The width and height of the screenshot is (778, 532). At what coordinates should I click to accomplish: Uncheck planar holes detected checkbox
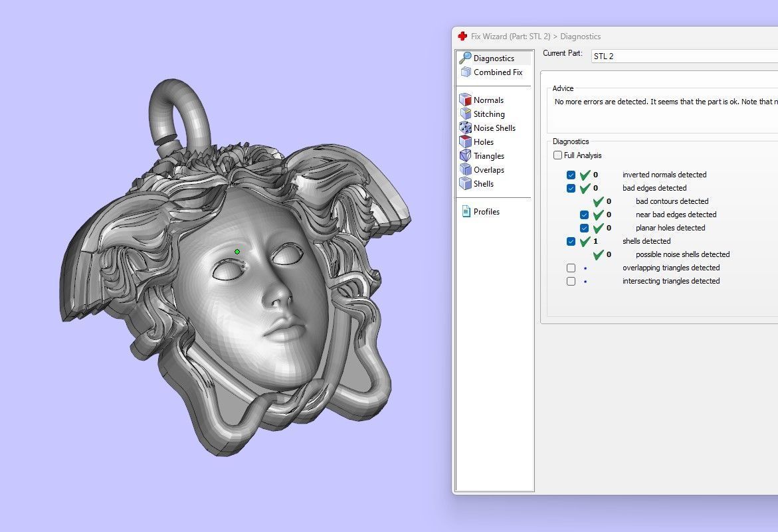pos(585,228)
